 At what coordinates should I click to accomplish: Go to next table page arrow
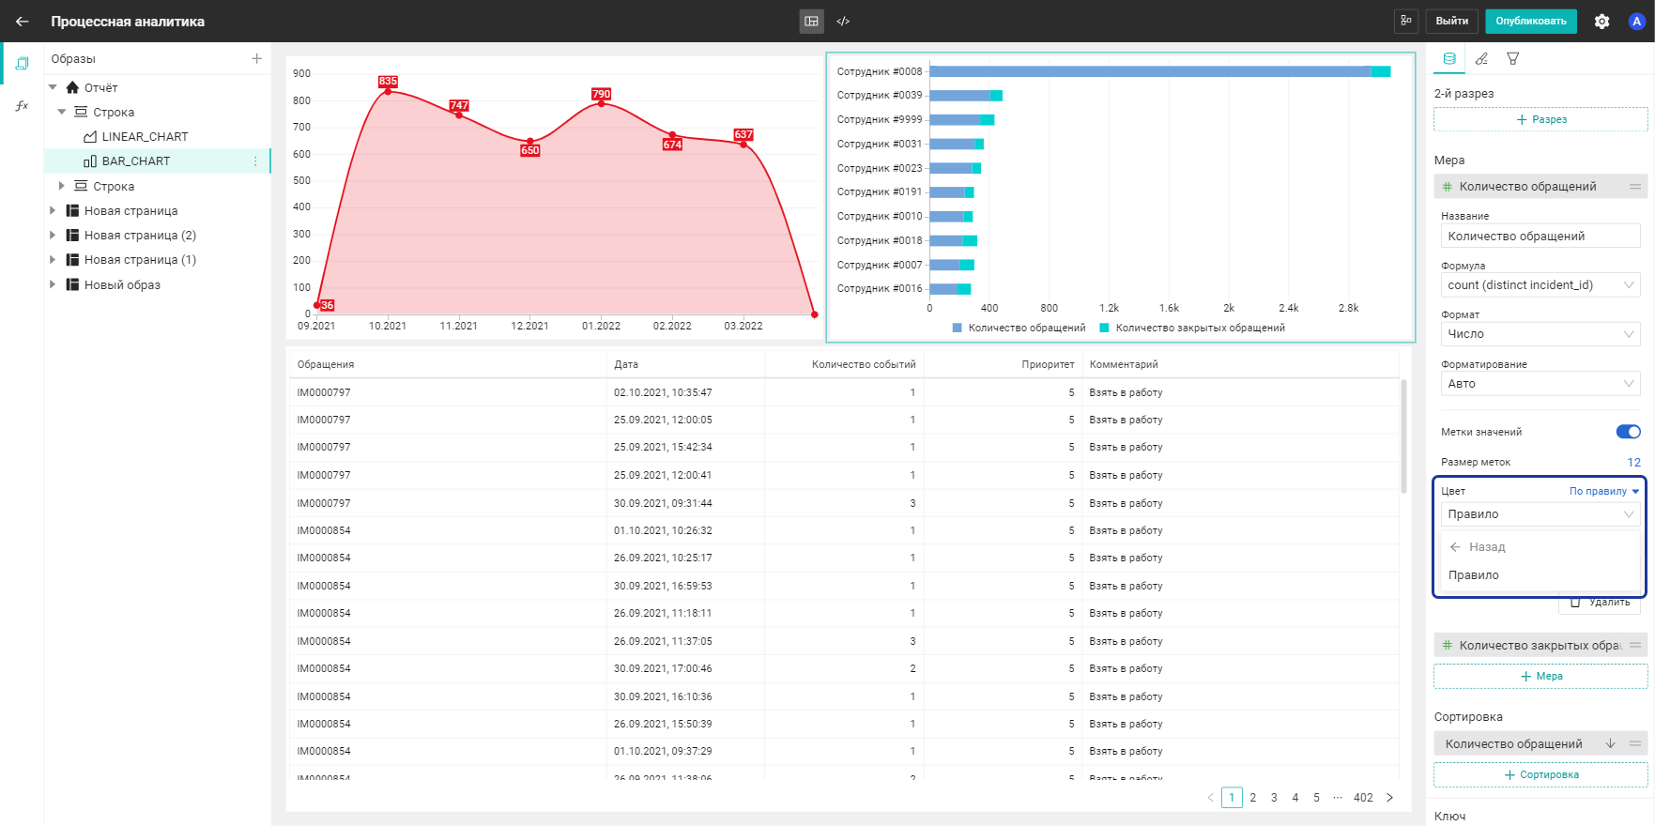pyautogui.click(x=1390, y=798)
